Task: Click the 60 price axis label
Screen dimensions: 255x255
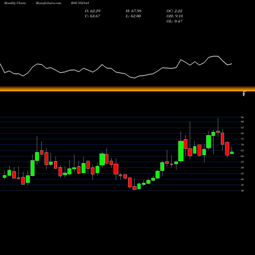Action: pyautogui.click(x=242, y=156)
